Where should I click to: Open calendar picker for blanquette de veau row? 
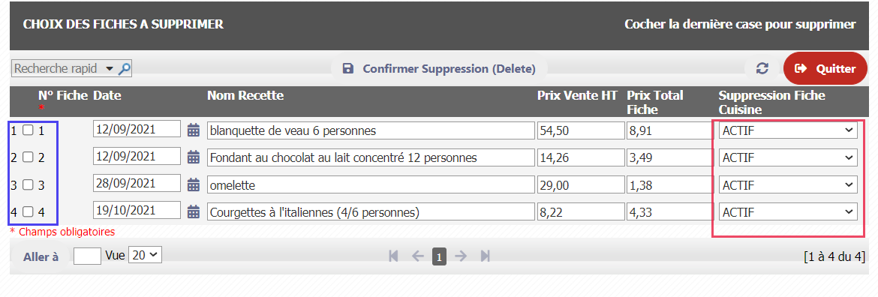pos(193,131)
